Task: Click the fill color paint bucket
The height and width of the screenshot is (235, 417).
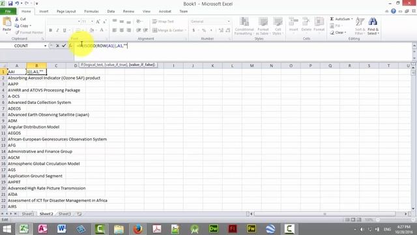Action: [91, 31]
